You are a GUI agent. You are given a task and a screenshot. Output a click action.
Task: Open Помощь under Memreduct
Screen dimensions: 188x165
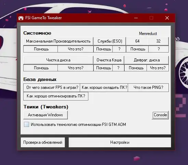click(x=137, y=49)
